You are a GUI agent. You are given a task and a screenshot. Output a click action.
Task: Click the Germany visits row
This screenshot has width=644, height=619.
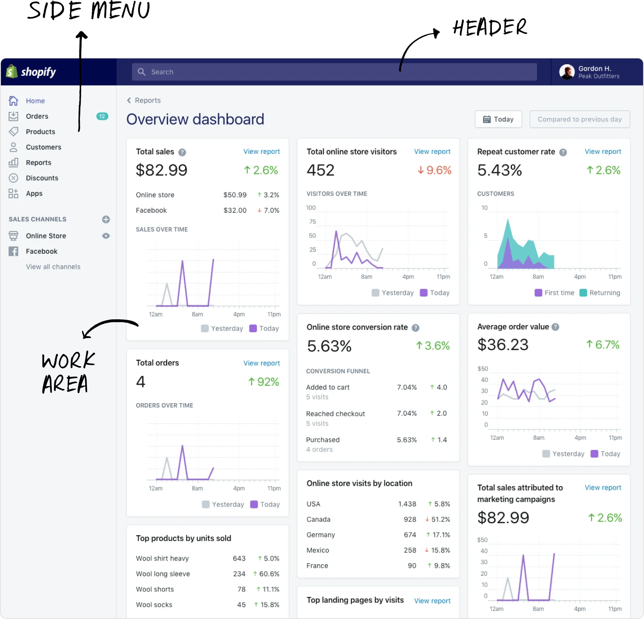pyautogui.click(x=378, y=535)
